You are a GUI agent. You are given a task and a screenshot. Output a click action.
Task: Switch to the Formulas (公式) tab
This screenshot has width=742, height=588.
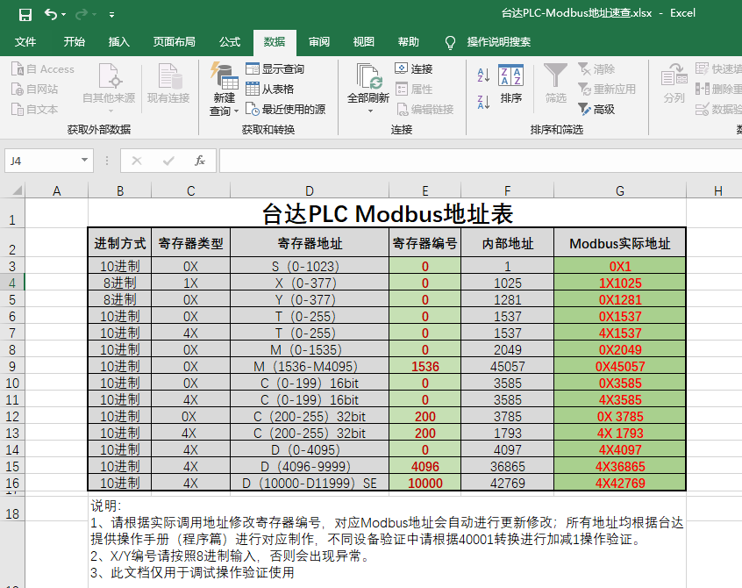point(230,42)
